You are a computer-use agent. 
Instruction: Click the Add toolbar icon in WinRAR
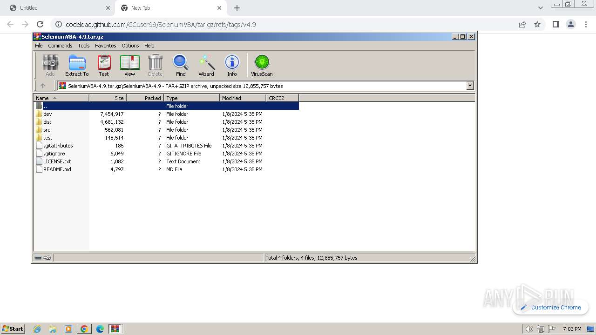[50, 65]
